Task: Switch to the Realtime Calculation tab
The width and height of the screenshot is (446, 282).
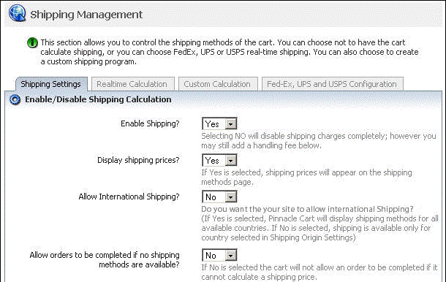Action: 132,84
